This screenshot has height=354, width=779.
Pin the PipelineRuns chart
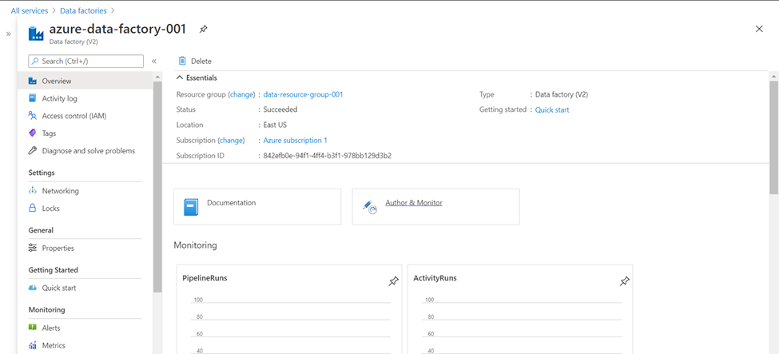coord(393,281)
